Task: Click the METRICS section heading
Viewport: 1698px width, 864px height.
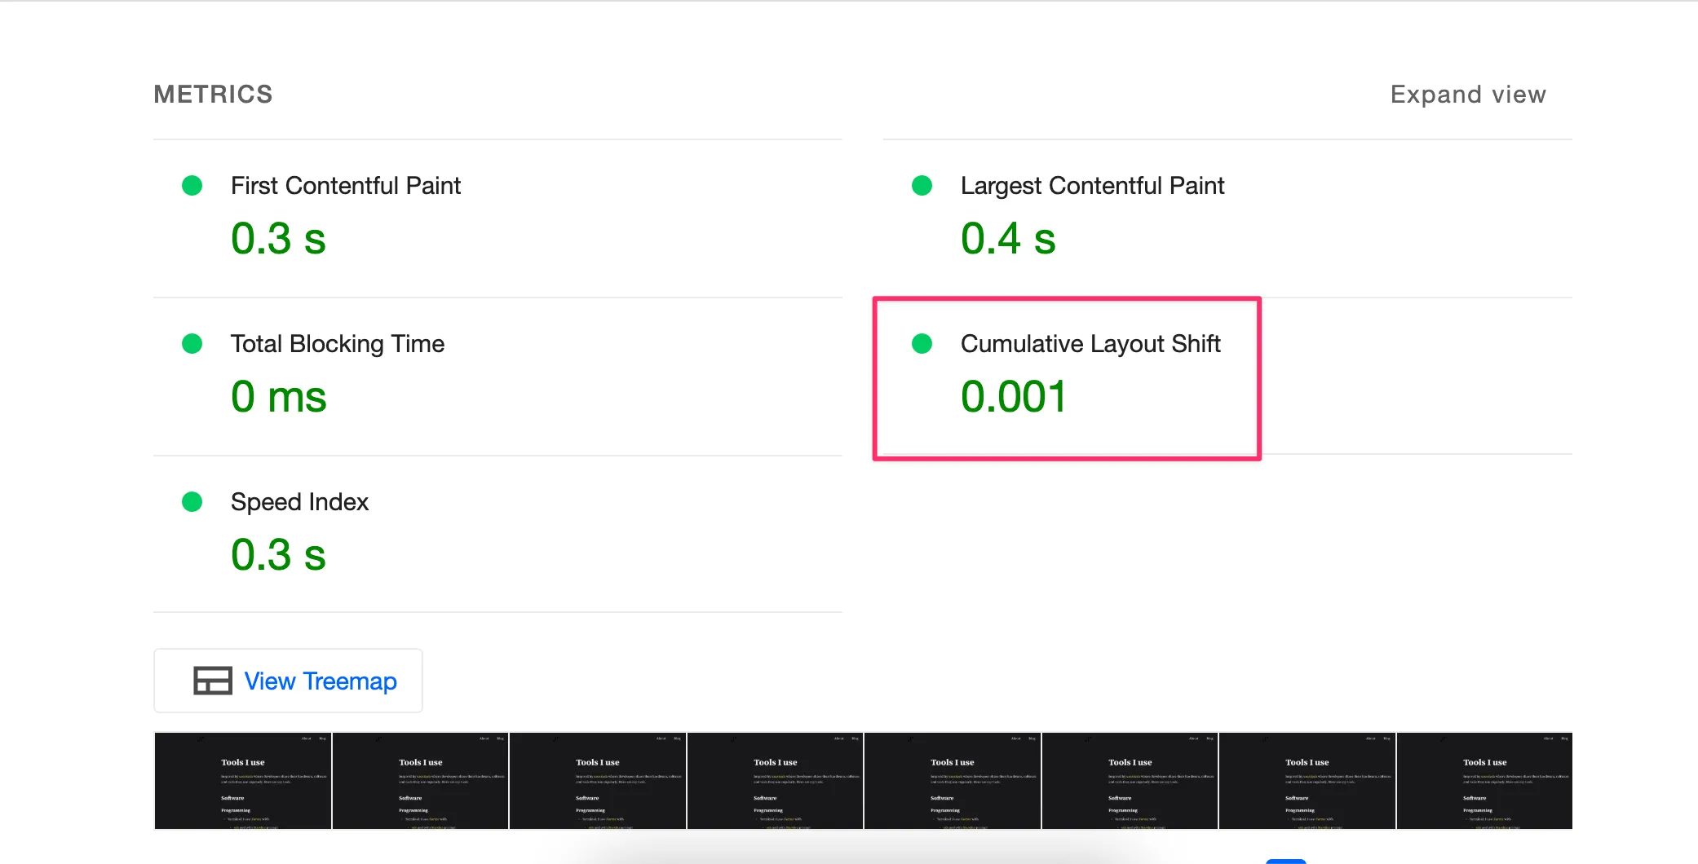Action: tap(213, 95)
